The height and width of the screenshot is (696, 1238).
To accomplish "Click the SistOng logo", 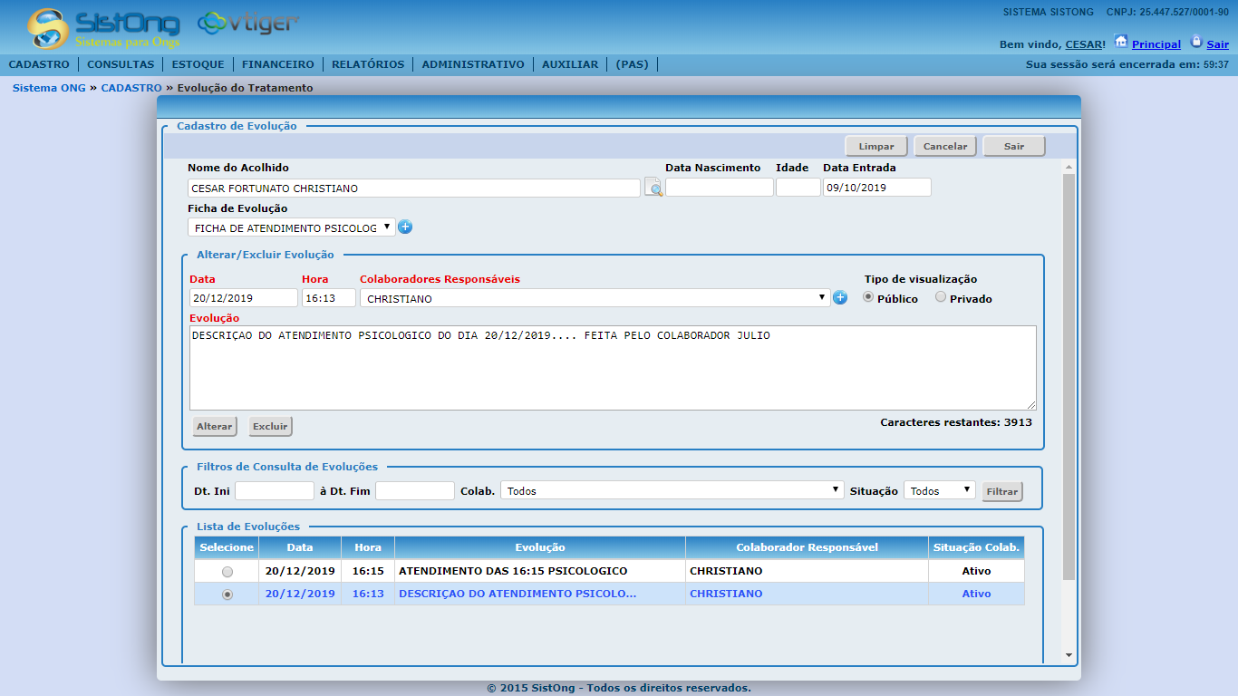I will click(x=102, y=28).
